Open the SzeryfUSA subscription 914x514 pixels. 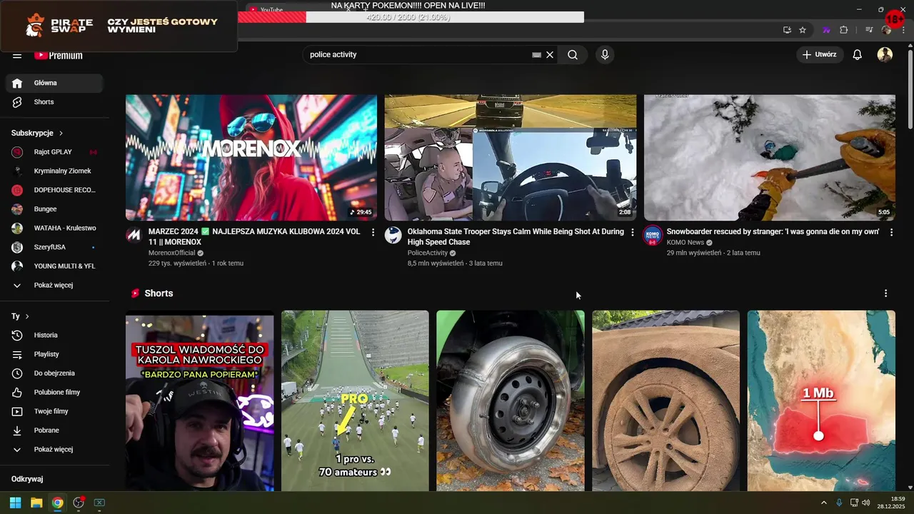pyautogui.click(x=54, y=247)
